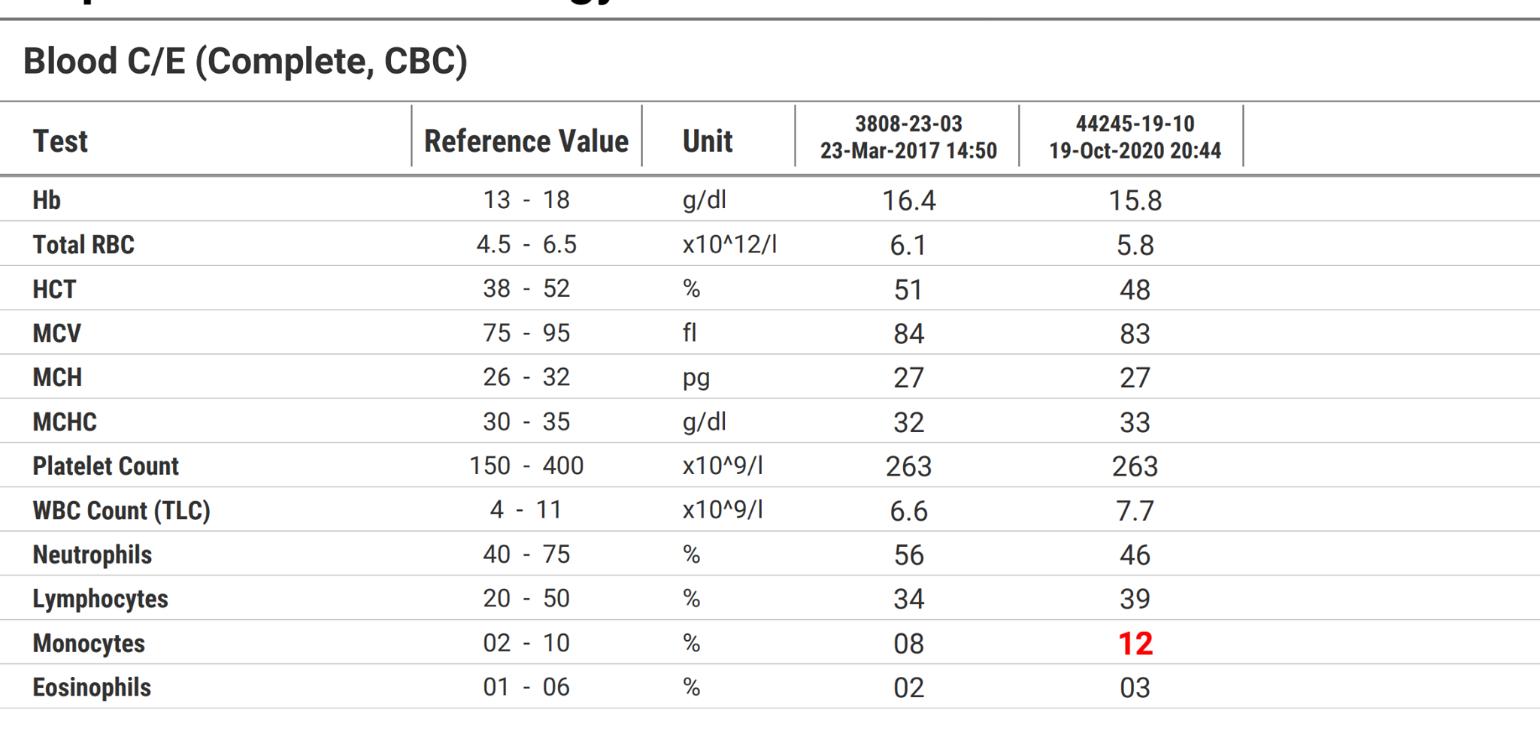
Task: Click the Blood C/E (Complete, CBC) heading
Action: pos(245,62)
